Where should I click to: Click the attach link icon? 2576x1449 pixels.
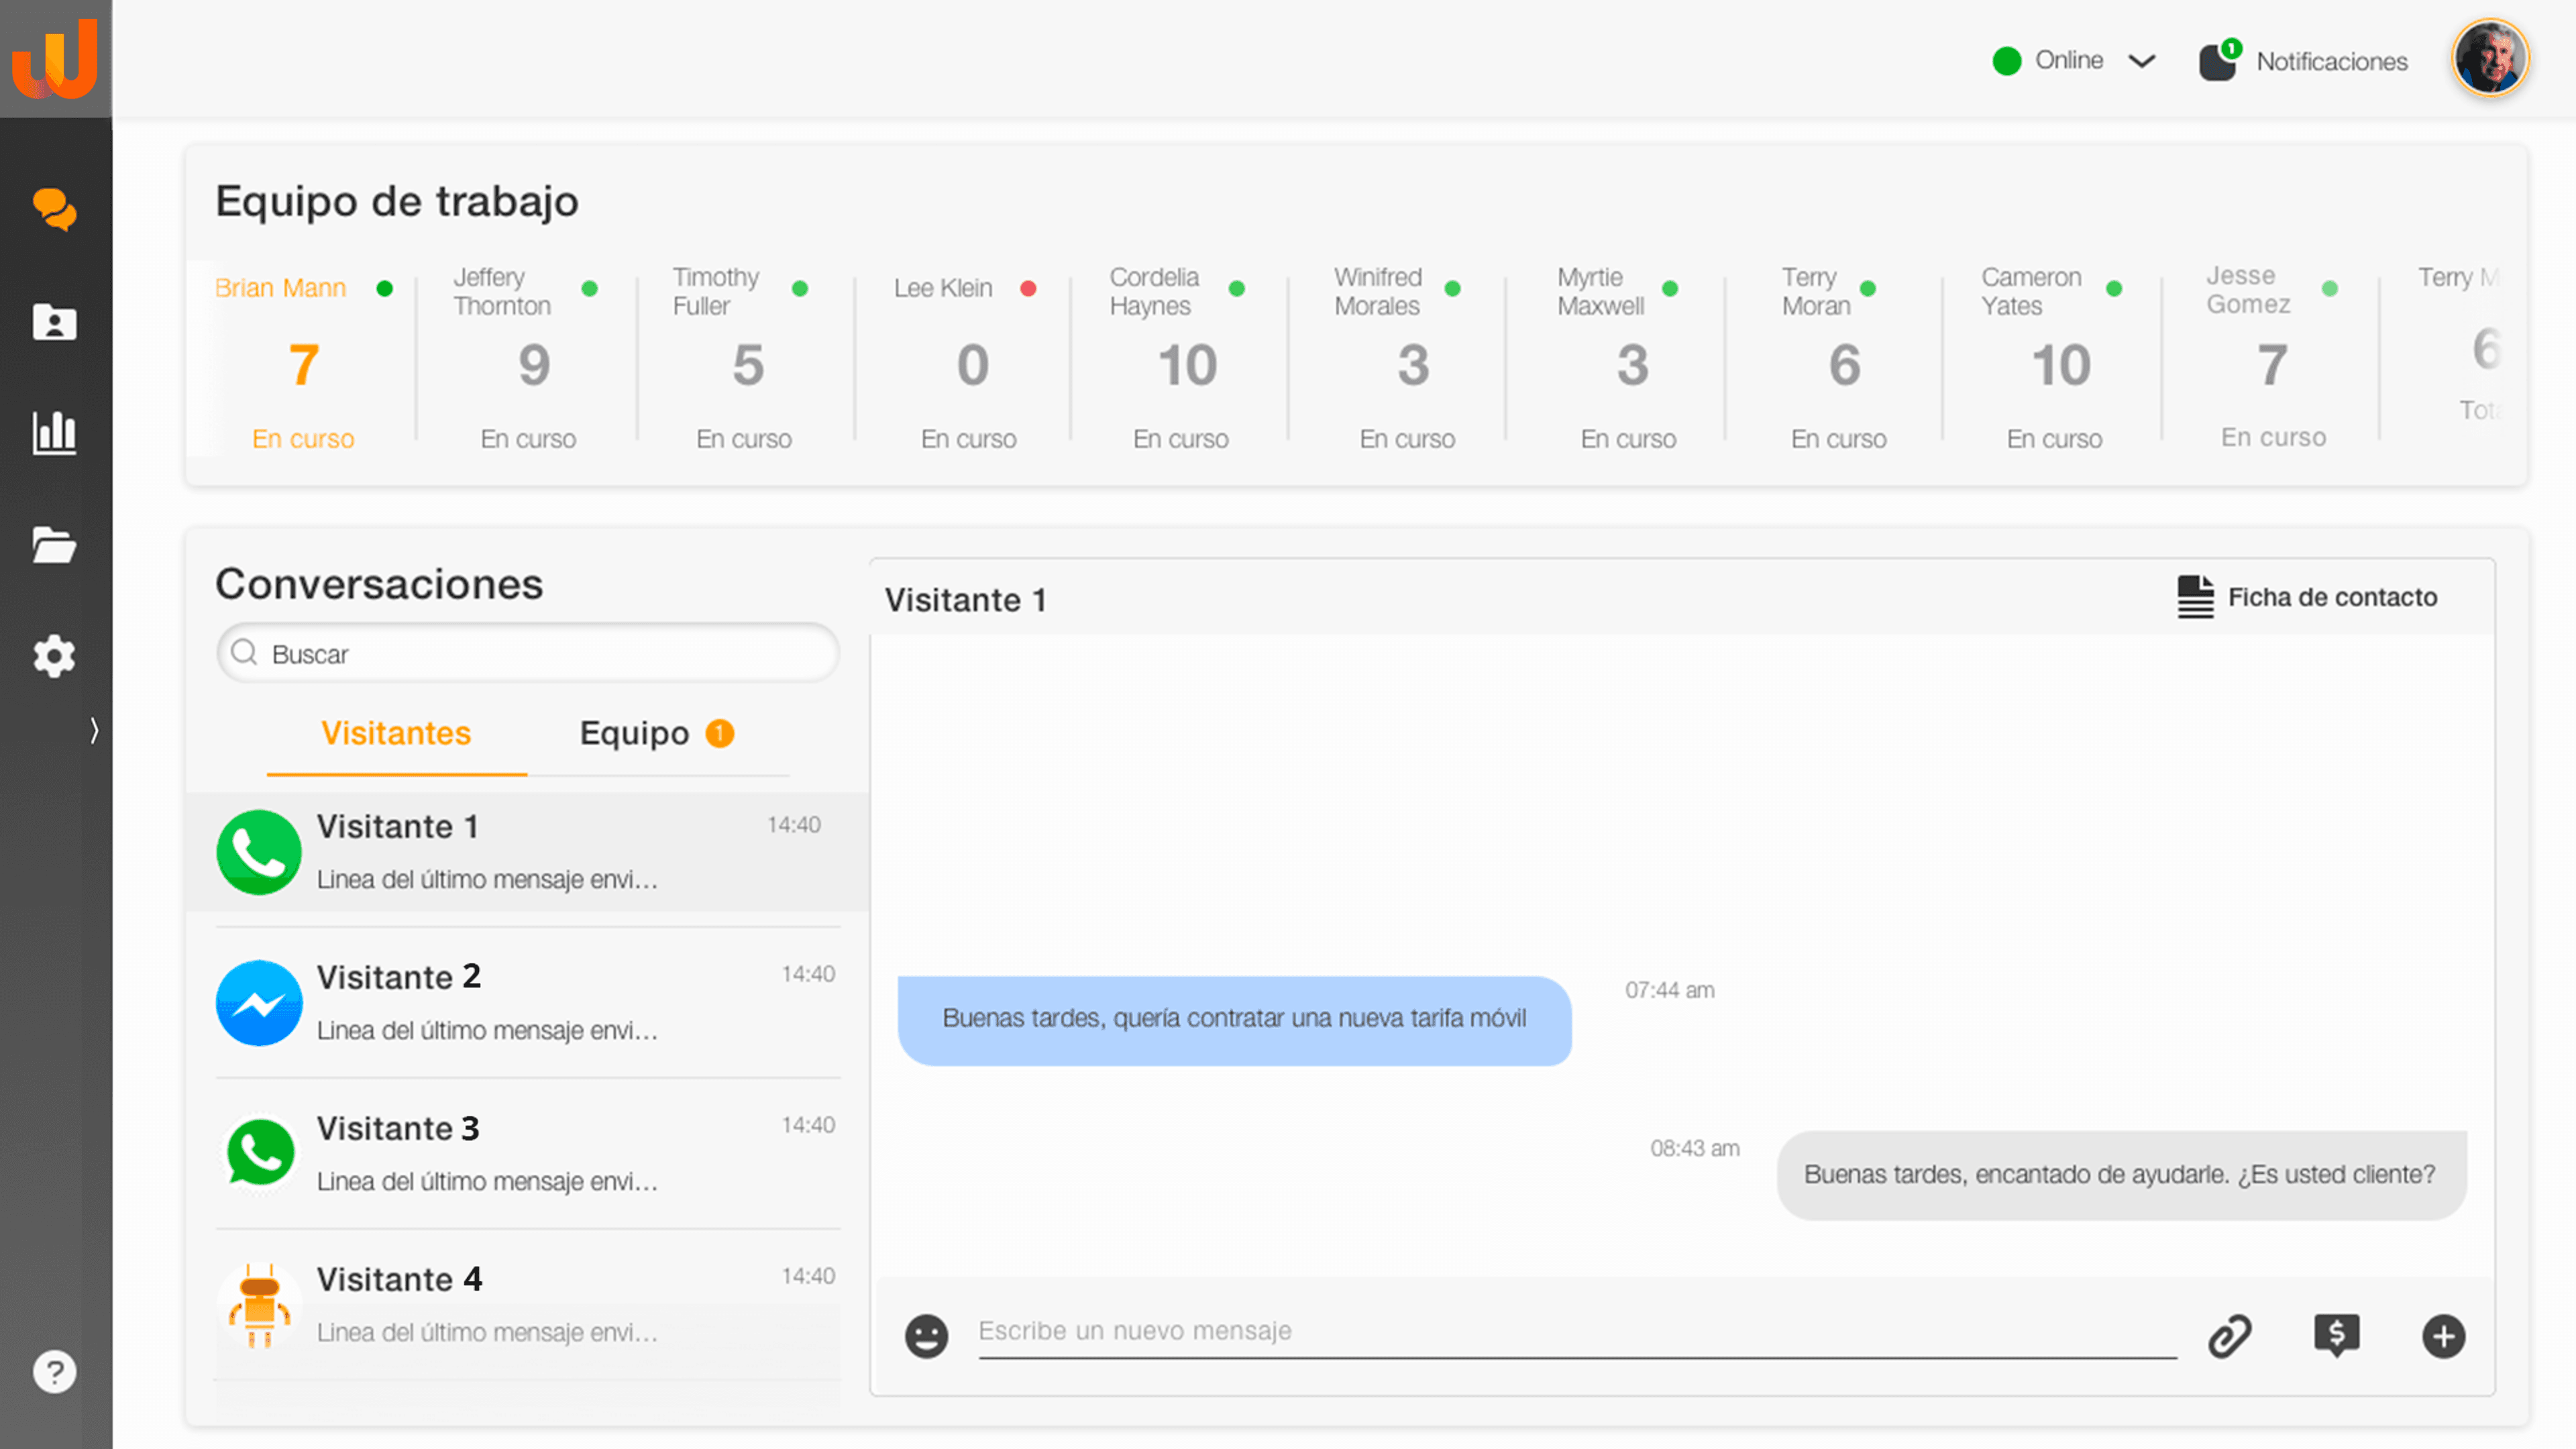[x=2229, y=1336]
